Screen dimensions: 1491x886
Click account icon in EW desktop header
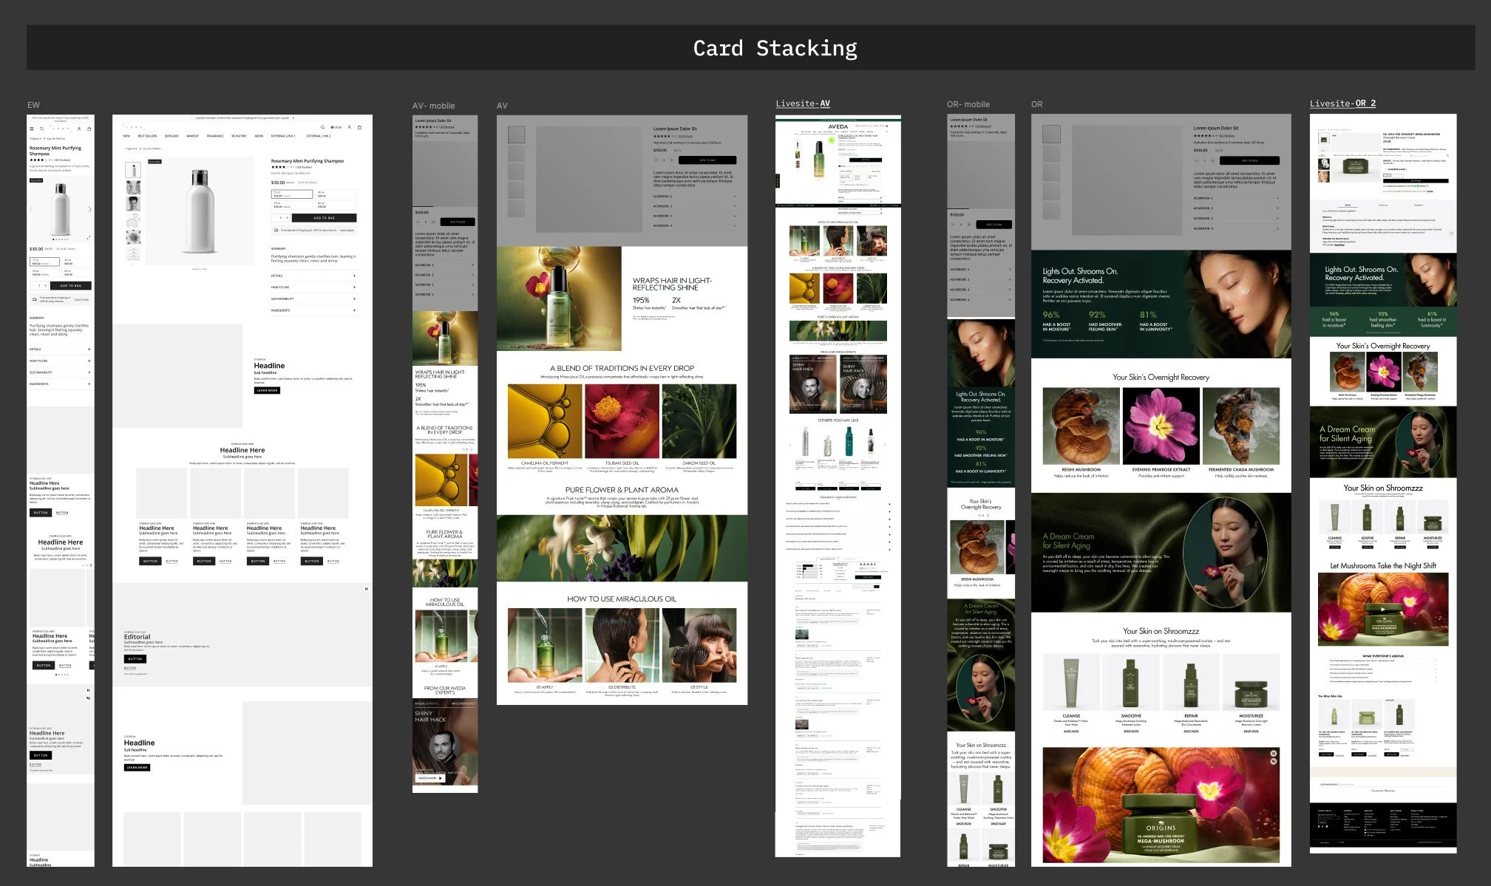350,127
